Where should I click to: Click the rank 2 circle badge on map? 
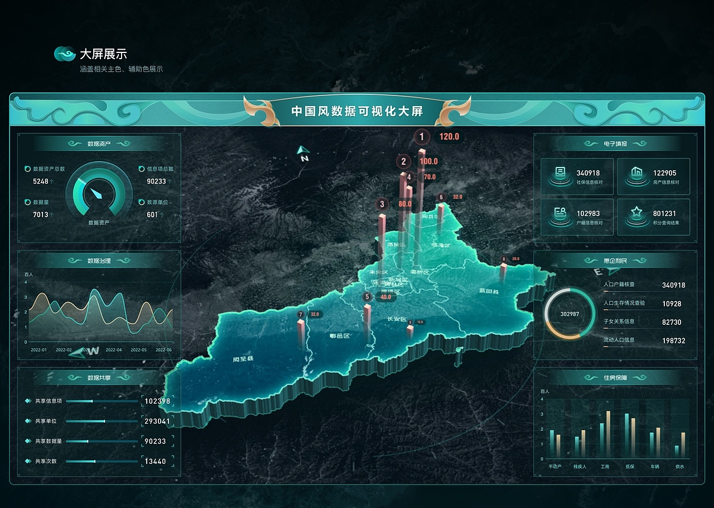(x=403, y=162)
